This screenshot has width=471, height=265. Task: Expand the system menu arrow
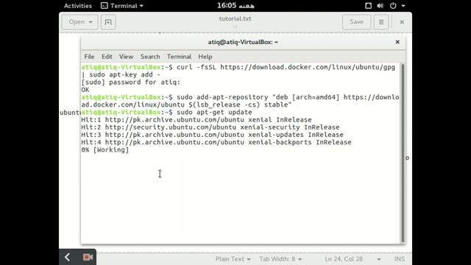coord(403,6)
